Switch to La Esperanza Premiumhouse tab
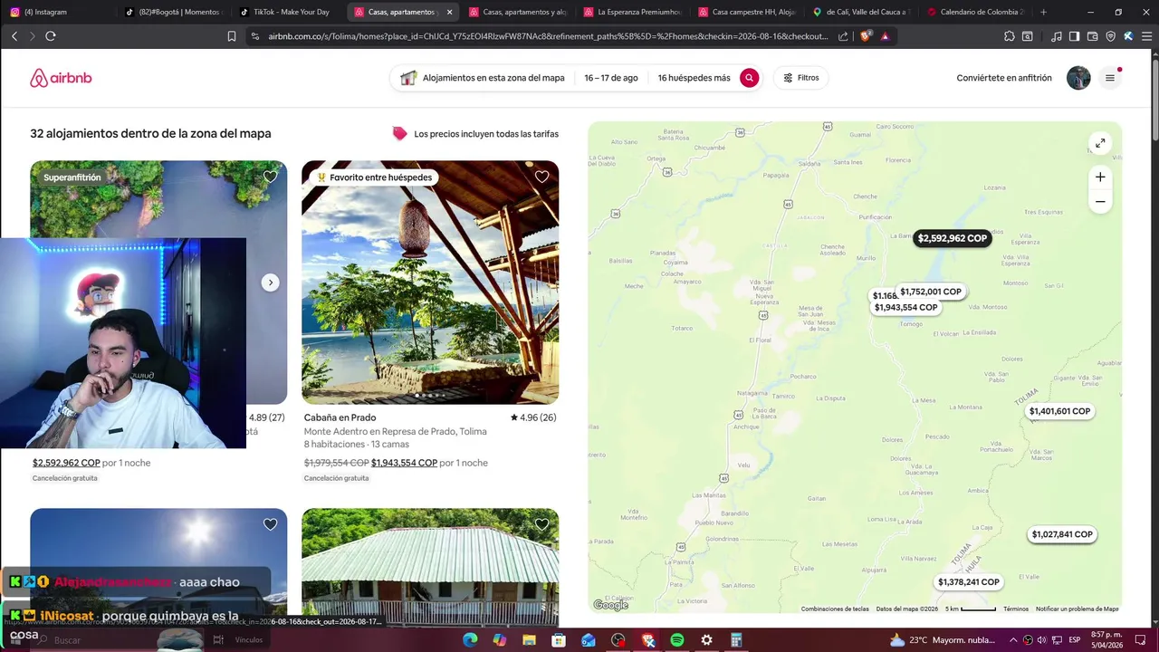 coord(632,12)
